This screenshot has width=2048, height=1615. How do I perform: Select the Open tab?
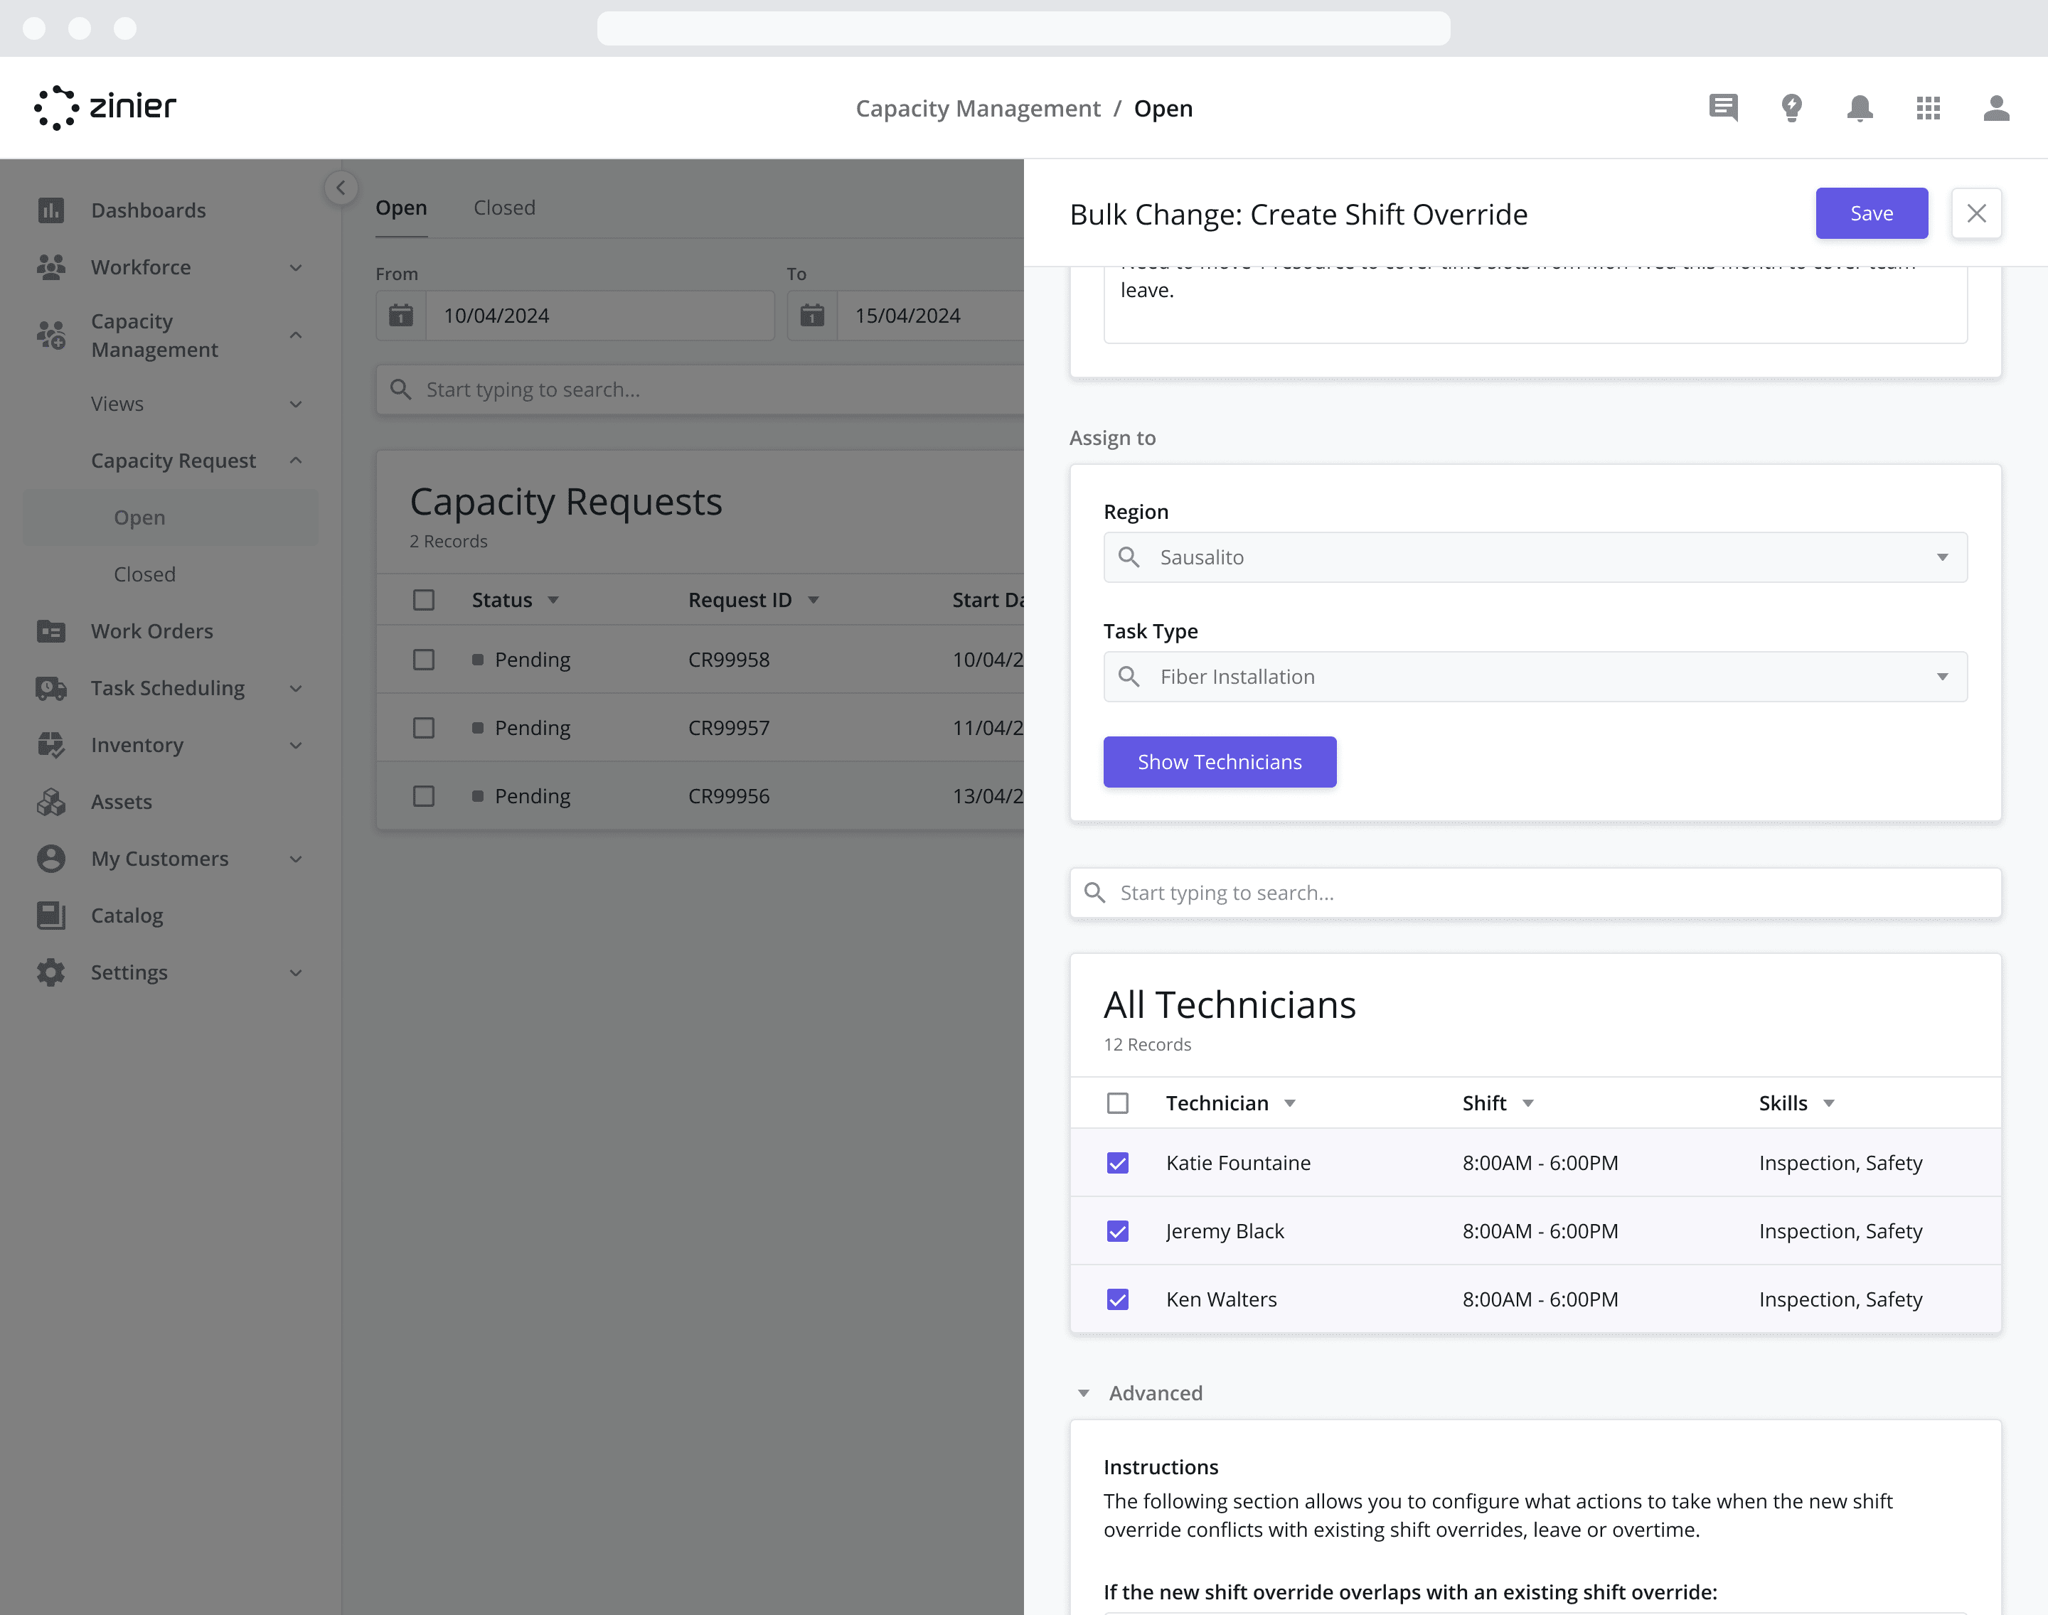click(x=401, y=207)
